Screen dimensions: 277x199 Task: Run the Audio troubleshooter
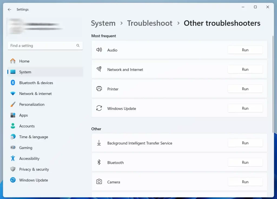(x=245, y=50)
